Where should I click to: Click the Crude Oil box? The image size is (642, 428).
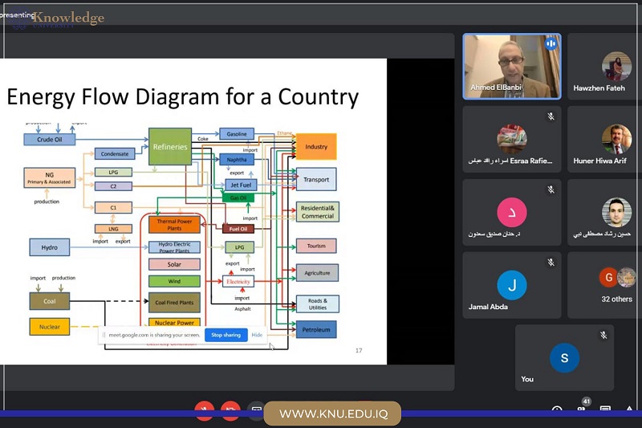[x=50, y=140]
